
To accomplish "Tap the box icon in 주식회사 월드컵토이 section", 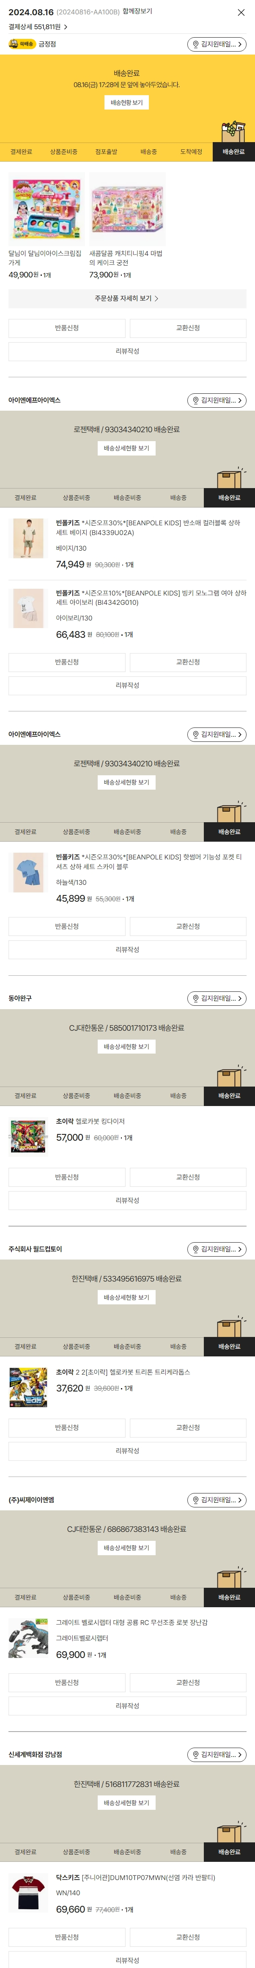I will click(230, 1327).
